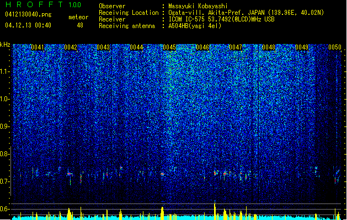Click the 'meteor' label
The image size is (347, 220).
coord(78,17)
